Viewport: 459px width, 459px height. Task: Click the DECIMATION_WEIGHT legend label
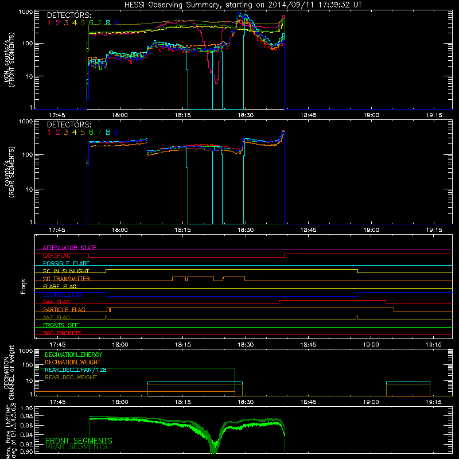pos(73,363)
